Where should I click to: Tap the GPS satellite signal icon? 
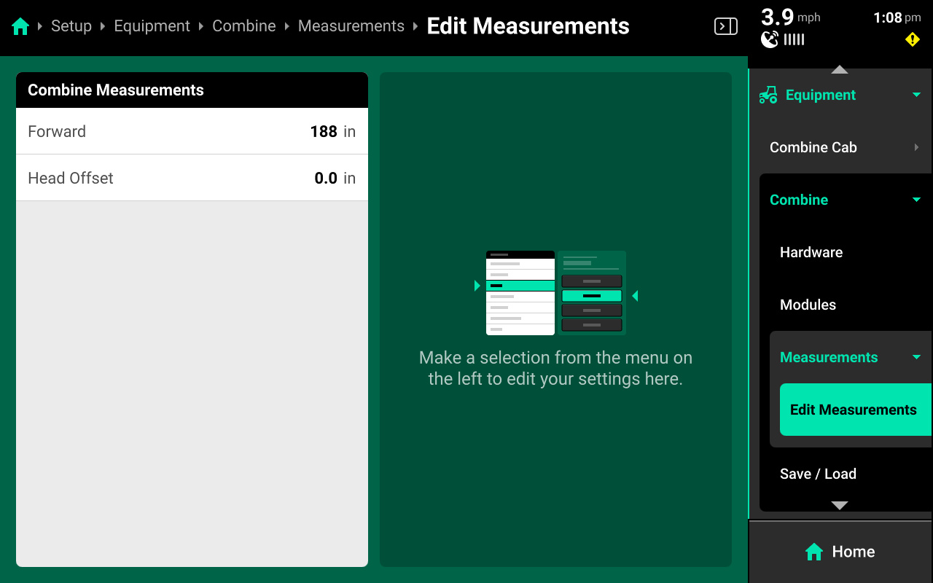[770, 40]
